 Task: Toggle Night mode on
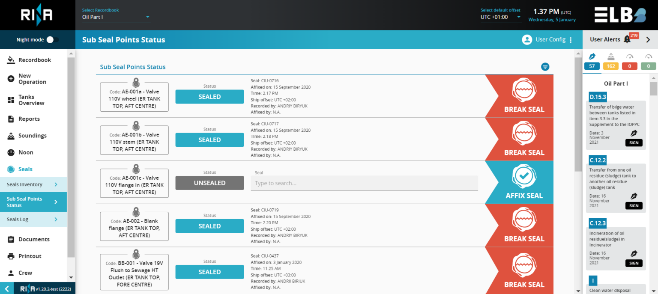coord(51,39)
